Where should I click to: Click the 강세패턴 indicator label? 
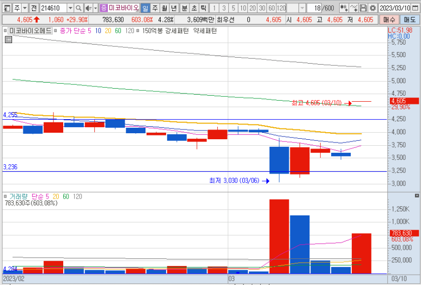176,31
